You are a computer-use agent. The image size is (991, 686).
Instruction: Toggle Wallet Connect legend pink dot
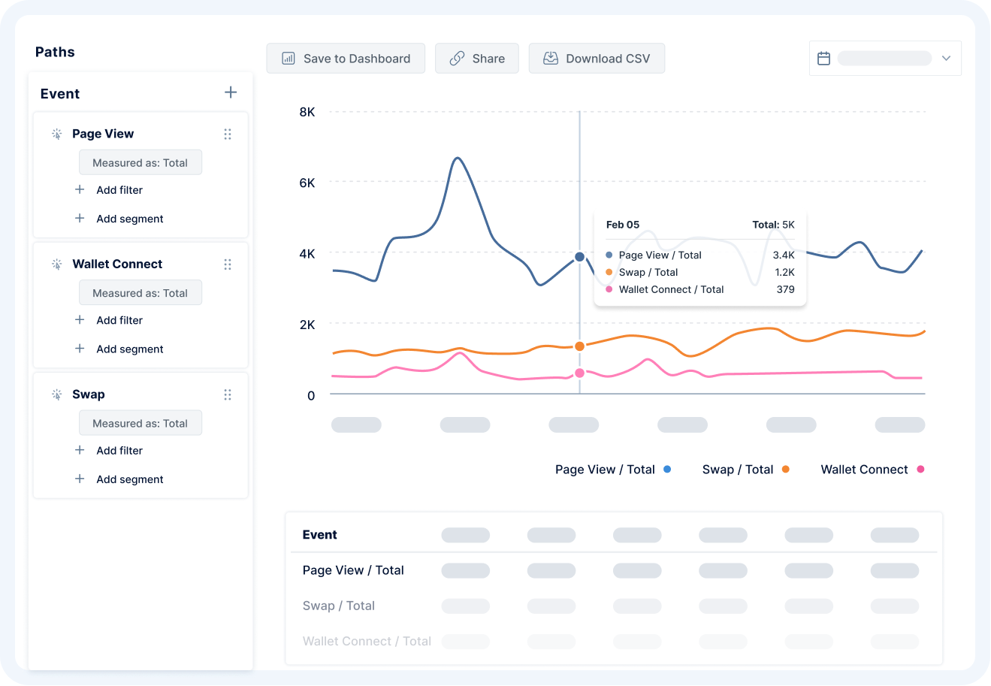point(920,469)
